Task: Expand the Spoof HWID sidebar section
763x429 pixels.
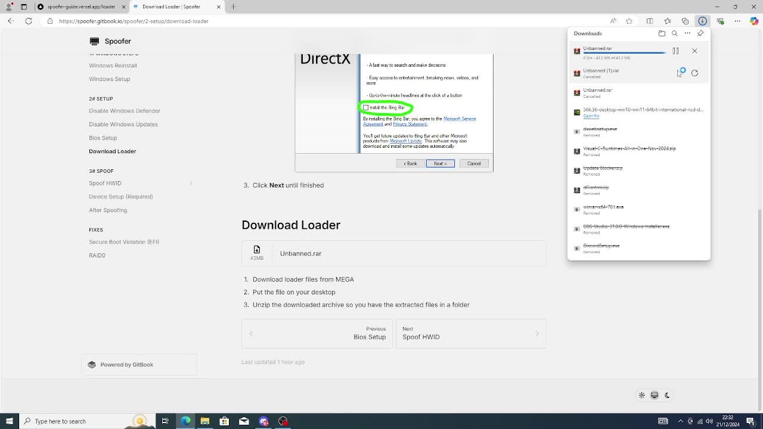Action: coord(191,184)
